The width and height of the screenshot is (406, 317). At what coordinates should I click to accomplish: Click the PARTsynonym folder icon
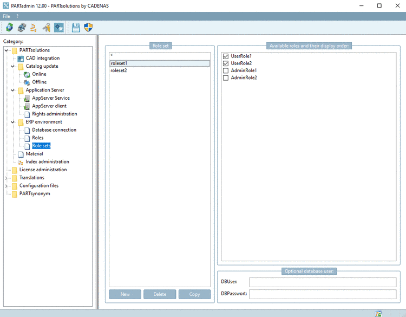15,194
